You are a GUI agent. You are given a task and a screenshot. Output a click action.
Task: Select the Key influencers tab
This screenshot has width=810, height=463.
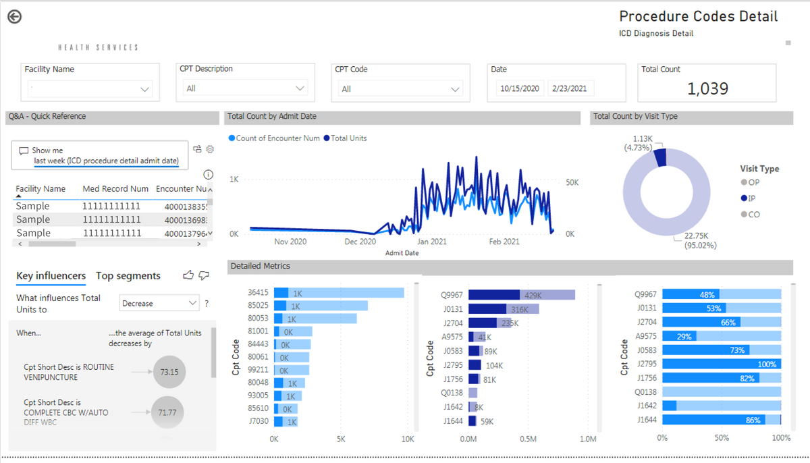51,275
